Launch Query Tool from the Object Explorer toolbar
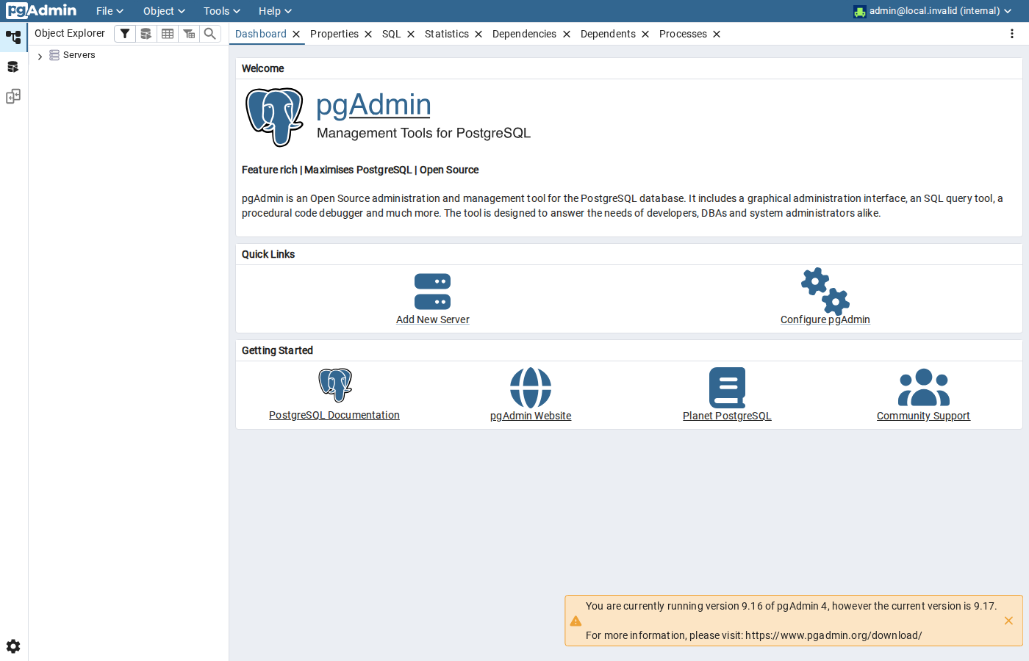The width and height of the screenshot is (1029, 661). 146,34
